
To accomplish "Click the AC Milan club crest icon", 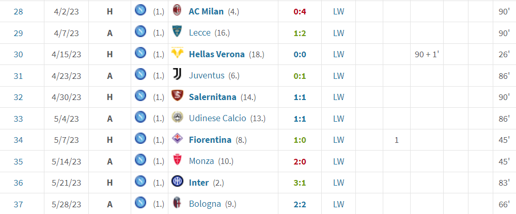I will coord(177,10).
